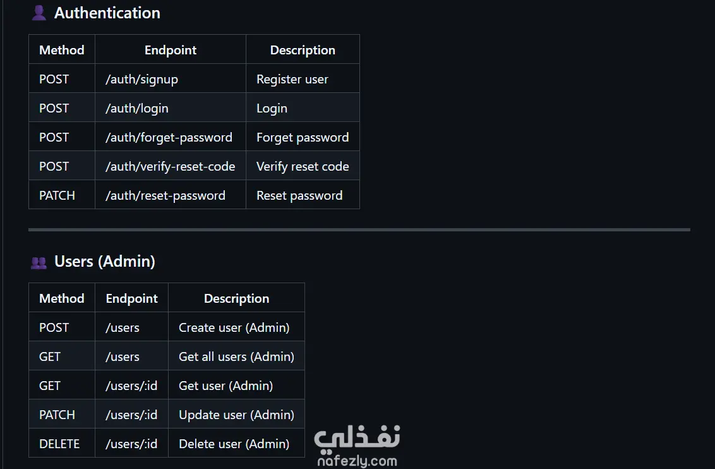Select the Delete user (Admin) description

tap(234, 444)
